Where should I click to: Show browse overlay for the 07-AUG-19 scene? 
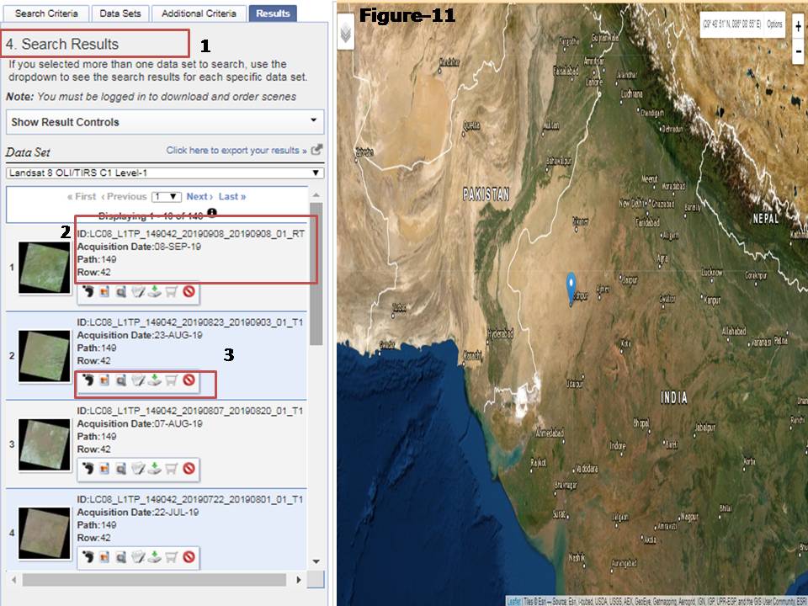[104, 469]
